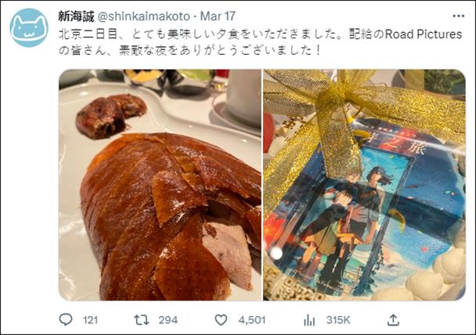Click the 121 replies count
Screen dimensions: 476x335
tap(91, 320)
